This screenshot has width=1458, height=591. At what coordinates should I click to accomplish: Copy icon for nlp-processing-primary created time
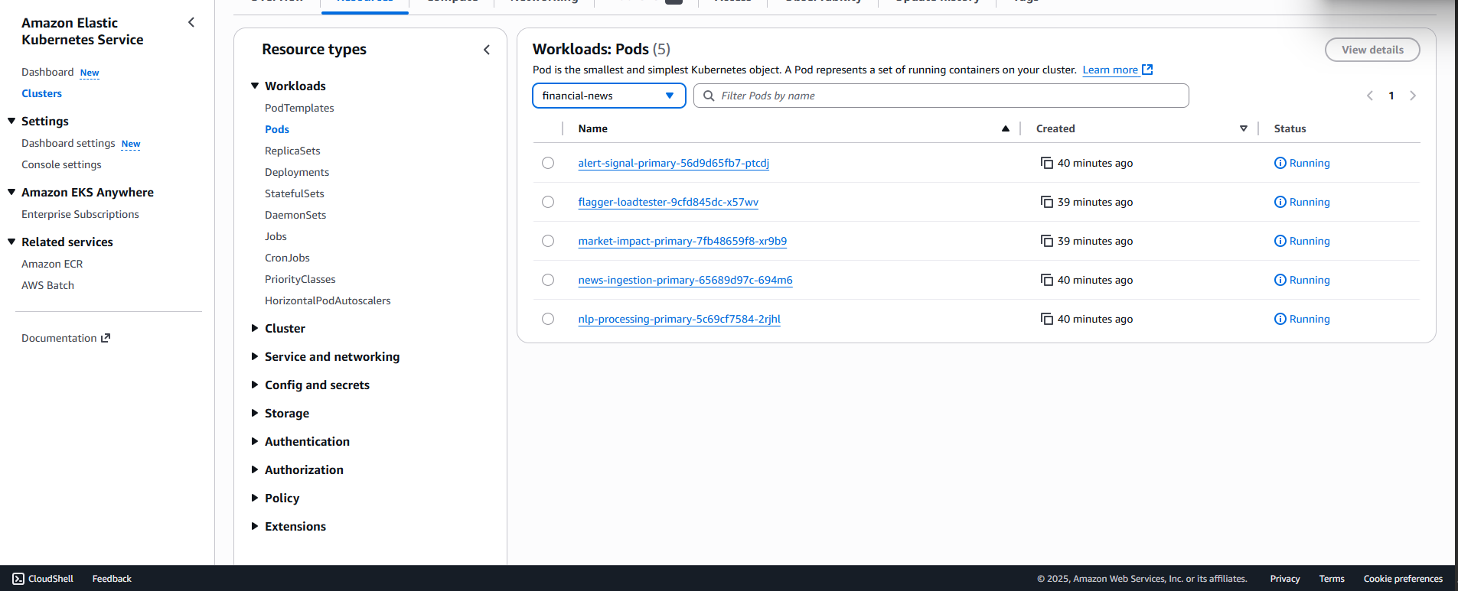click(1046, 319)
